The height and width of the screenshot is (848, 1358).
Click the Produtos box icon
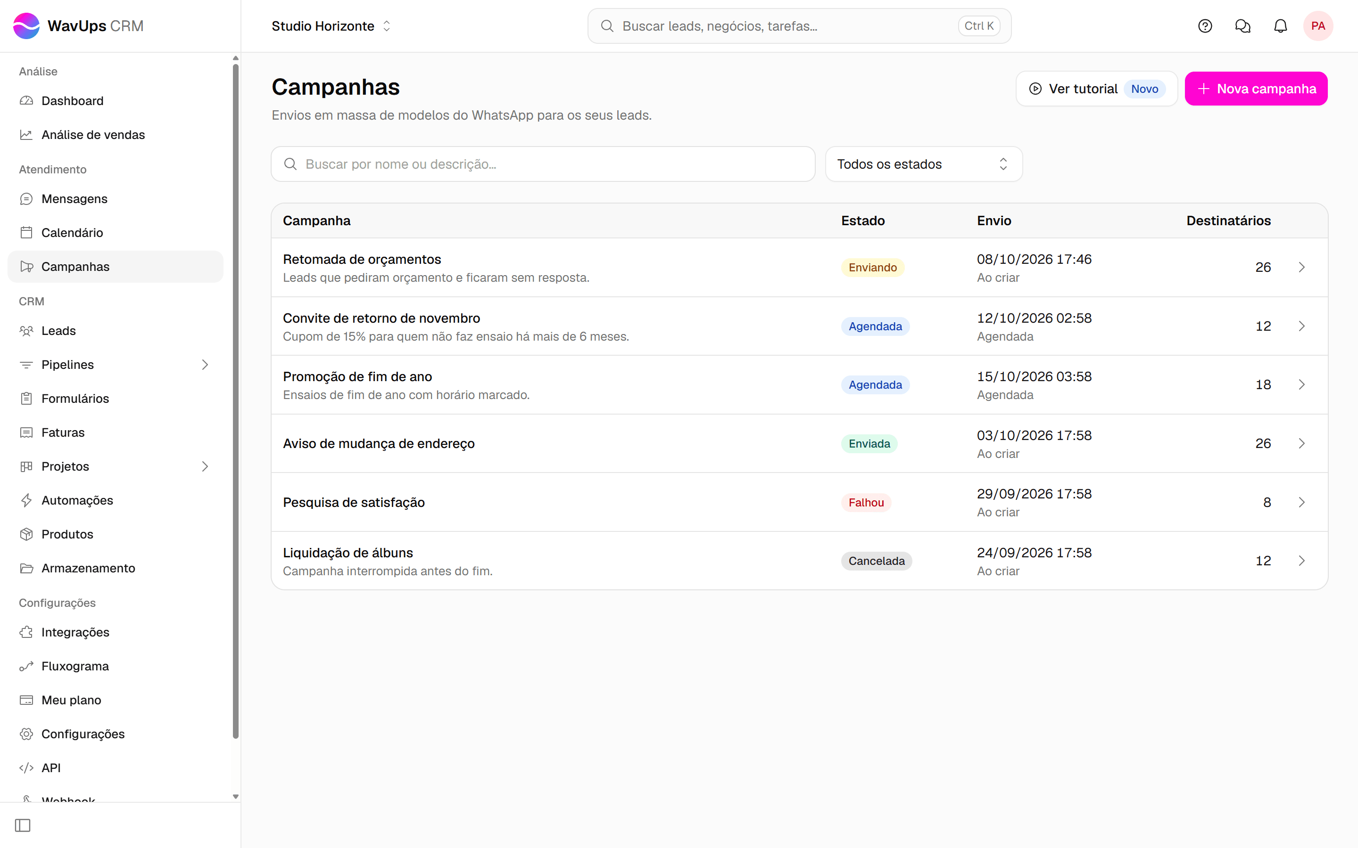coord(26,534)
